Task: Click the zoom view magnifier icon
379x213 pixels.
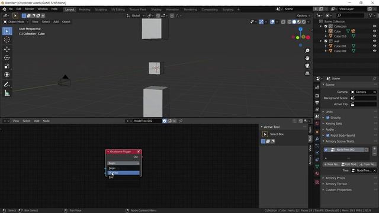Action: 307,51
